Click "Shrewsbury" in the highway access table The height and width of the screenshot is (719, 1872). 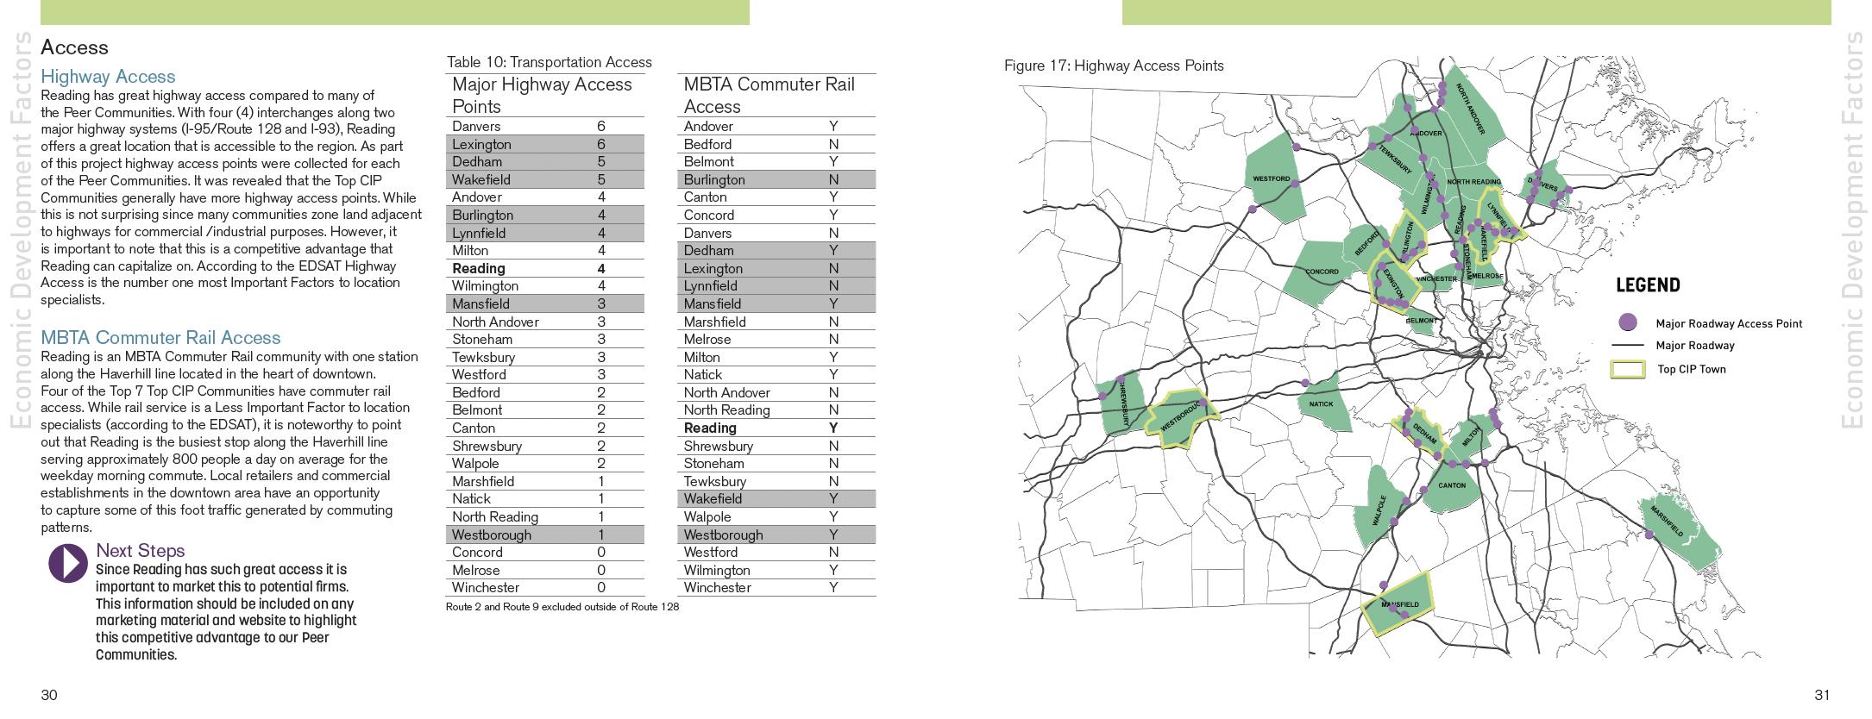pyautogui.click(x=487, y=447)
